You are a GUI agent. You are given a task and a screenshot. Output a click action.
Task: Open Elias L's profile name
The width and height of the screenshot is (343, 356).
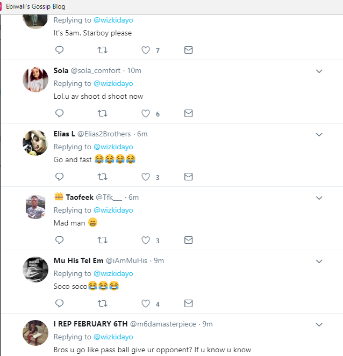65,134
